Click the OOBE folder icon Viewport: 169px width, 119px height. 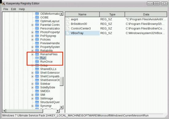[x=37, y=18]
